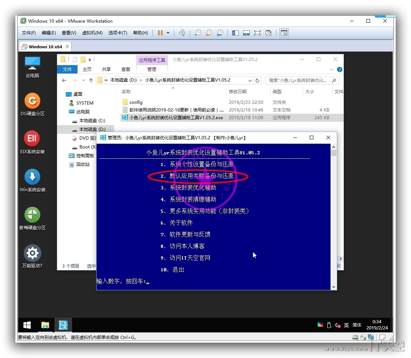The image size is (411, 358).
Task: Sort files by the 类型 column header
Action: pyautogui.click(x=277, y=91)
